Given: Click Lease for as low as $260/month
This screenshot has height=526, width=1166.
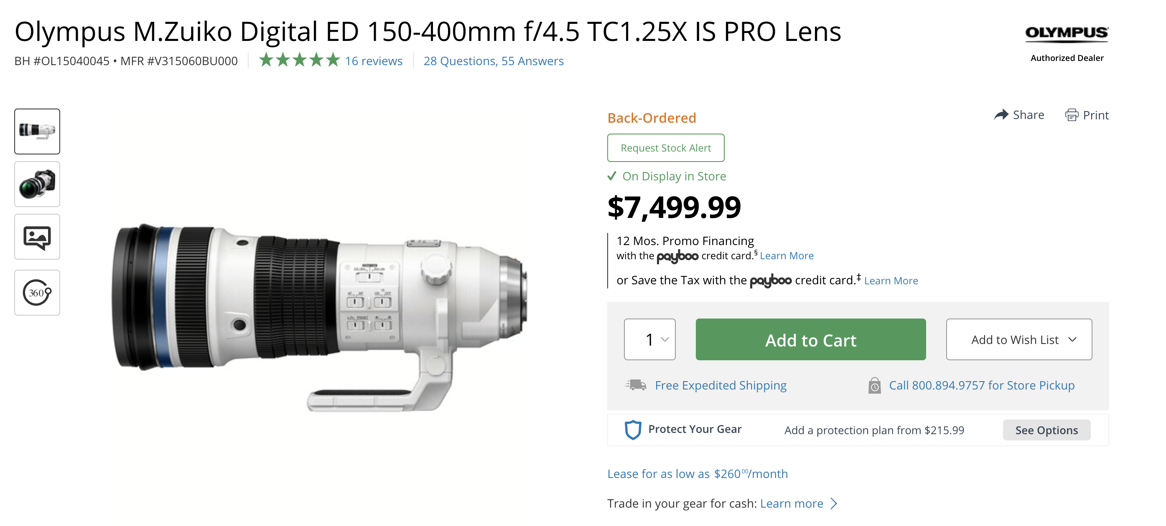Looking at the screenshot, I should pyautogui.click(x=697, y=473).
